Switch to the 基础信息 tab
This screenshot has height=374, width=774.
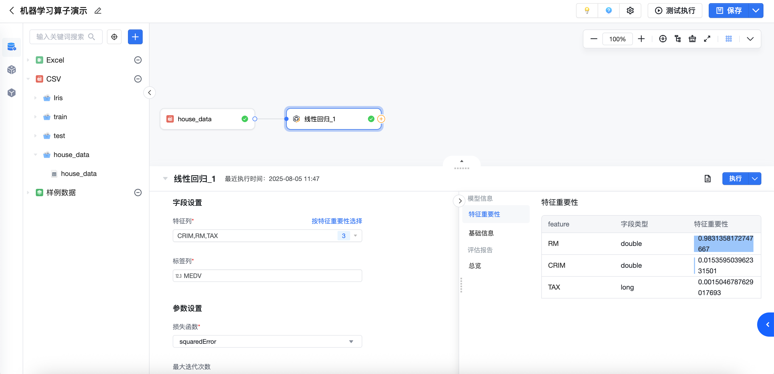481,233
